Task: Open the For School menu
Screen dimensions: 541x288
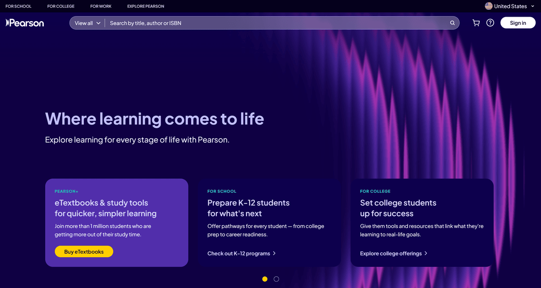Action: (18, 6)
